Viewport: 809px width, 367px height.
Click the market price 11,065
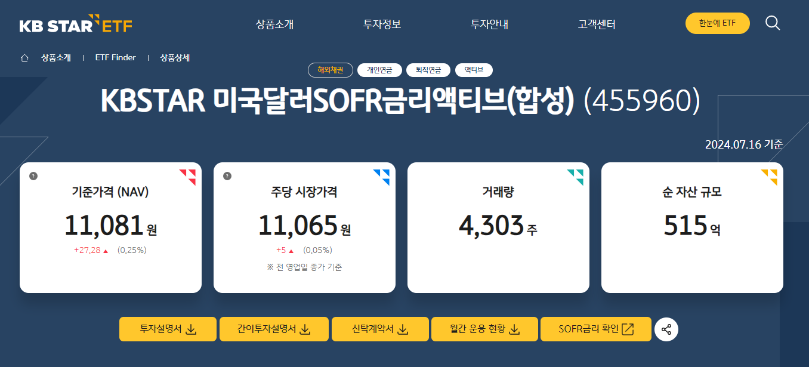click(x=298, y=226)
